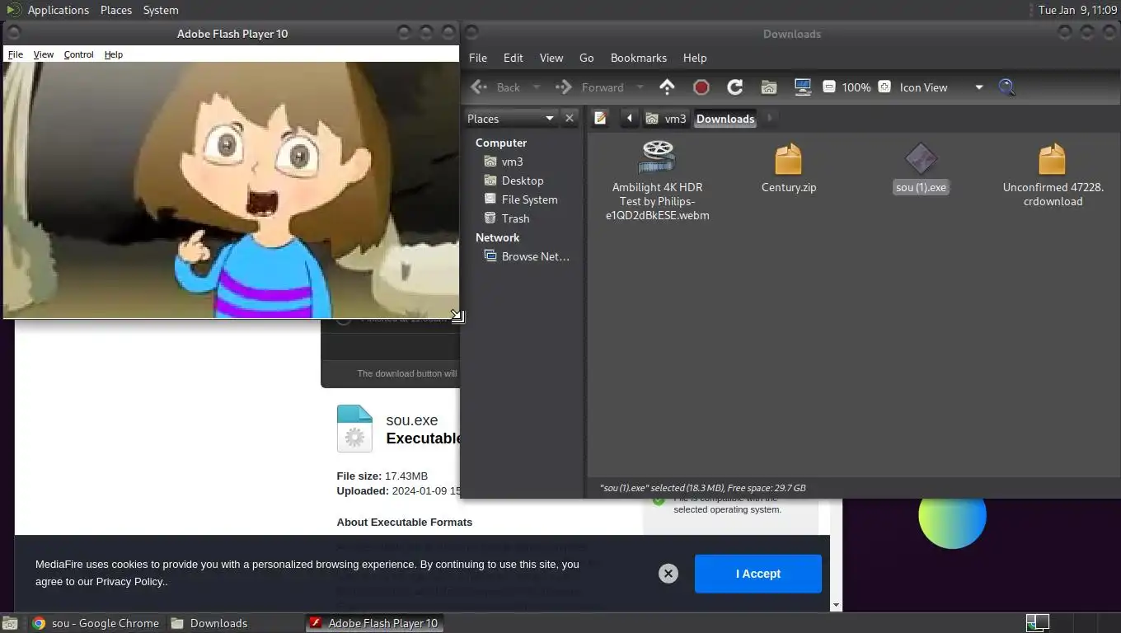Click Flash Player resize grip corner
Viewport: 1121px width, 633px height.
tap(457, 316)
